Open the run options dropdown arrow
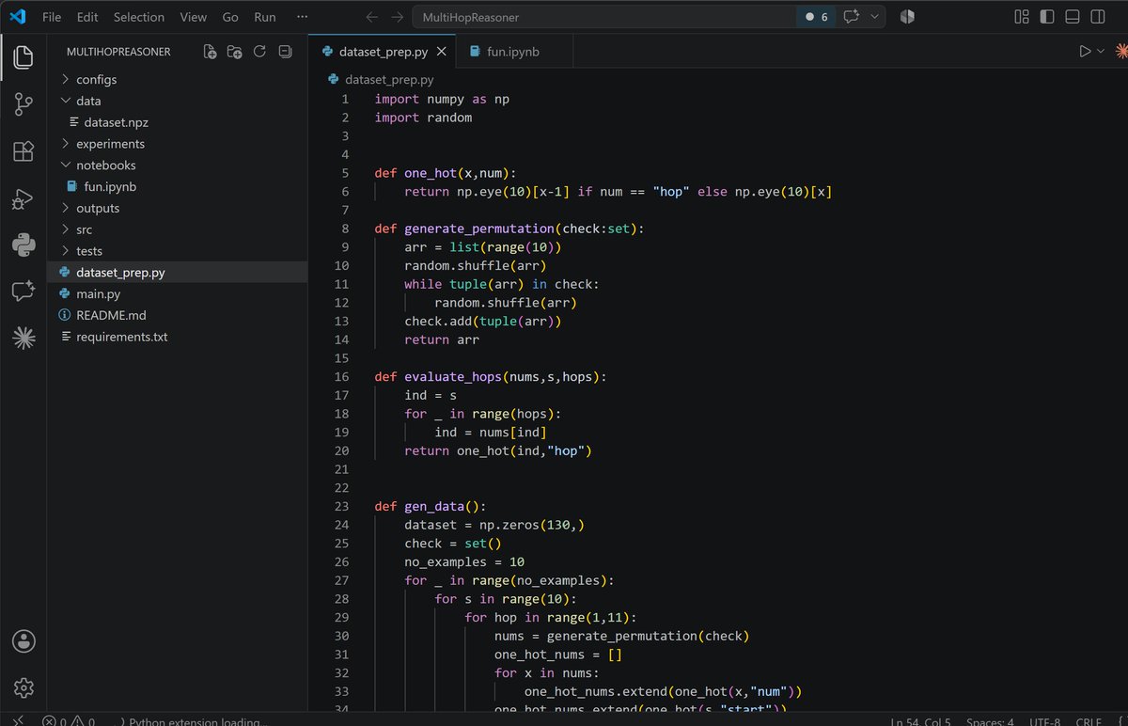The height and width of the screenshot is (726, 1128). [x=1100, y=52]
